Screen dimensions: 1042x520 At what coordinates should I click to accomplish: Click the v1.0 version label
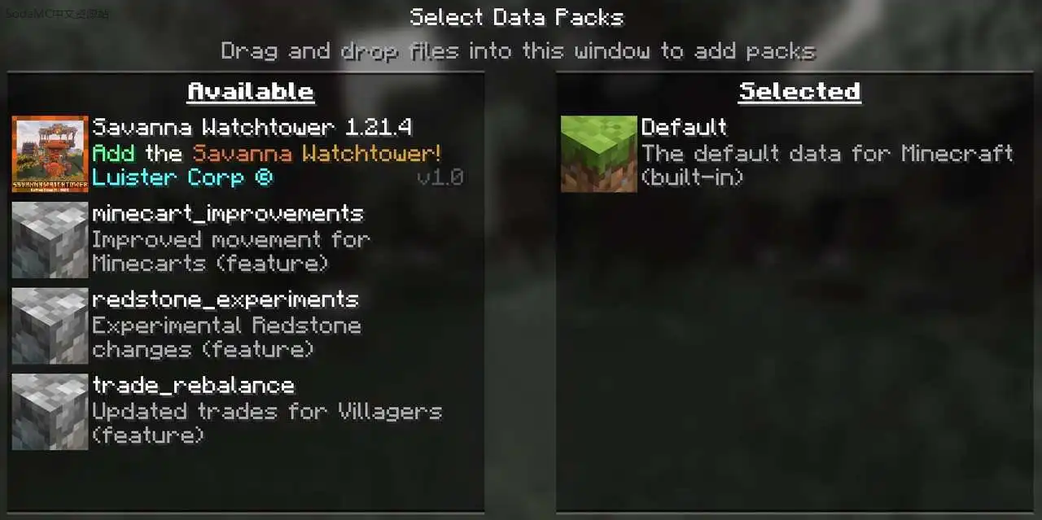pyautogui.click(x=440, y=177)
